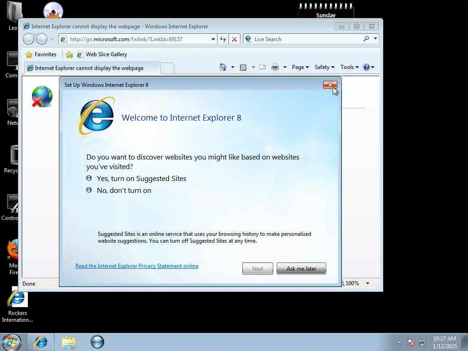The image size is (468, 351).
Task: Click Internet Explorer icon in taskbar
Action: [41, 342]
